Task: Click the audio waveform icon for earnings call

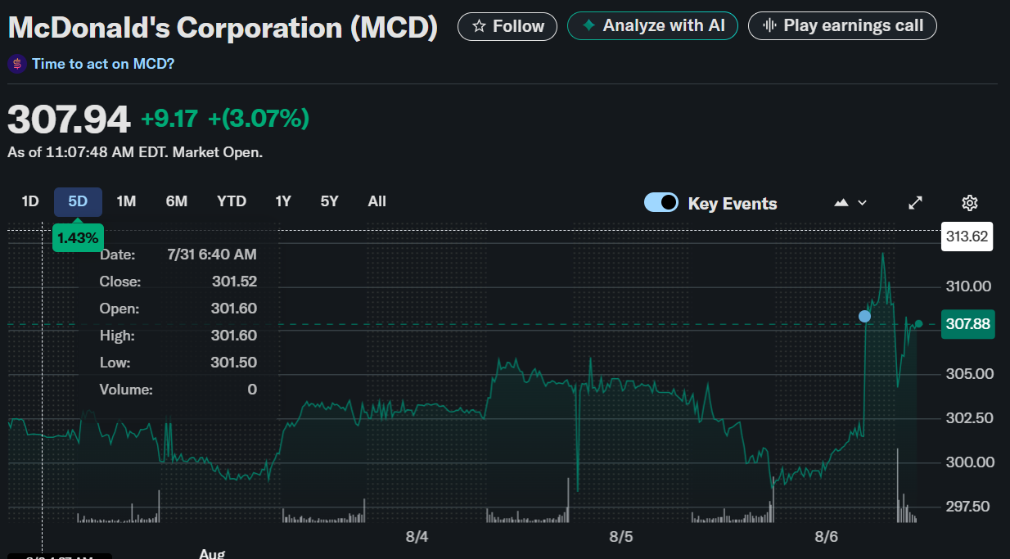Action: tap(769, 26)
